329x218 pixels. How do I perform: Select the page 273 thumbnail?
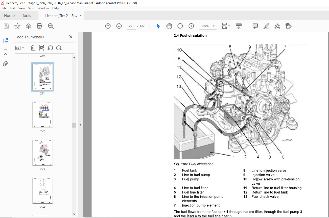point(42,153)
